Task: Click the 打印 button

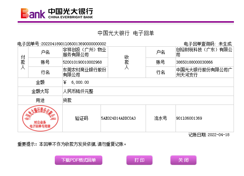Action: (x=139, y=160)
